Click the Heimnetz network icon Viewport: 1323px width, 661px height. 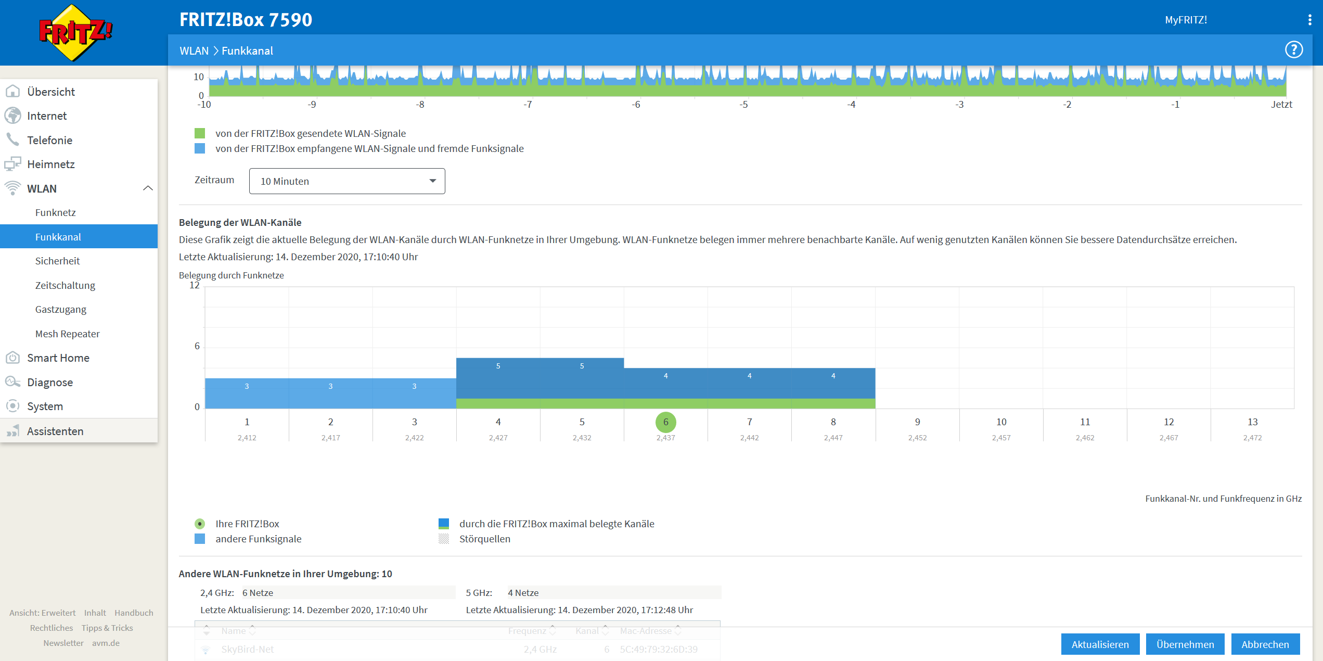pos(12,164)
